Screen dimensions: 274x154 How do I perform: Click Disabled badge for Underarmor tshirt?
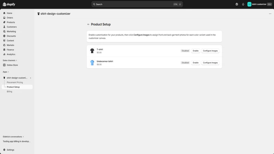(x=185, y=63)
